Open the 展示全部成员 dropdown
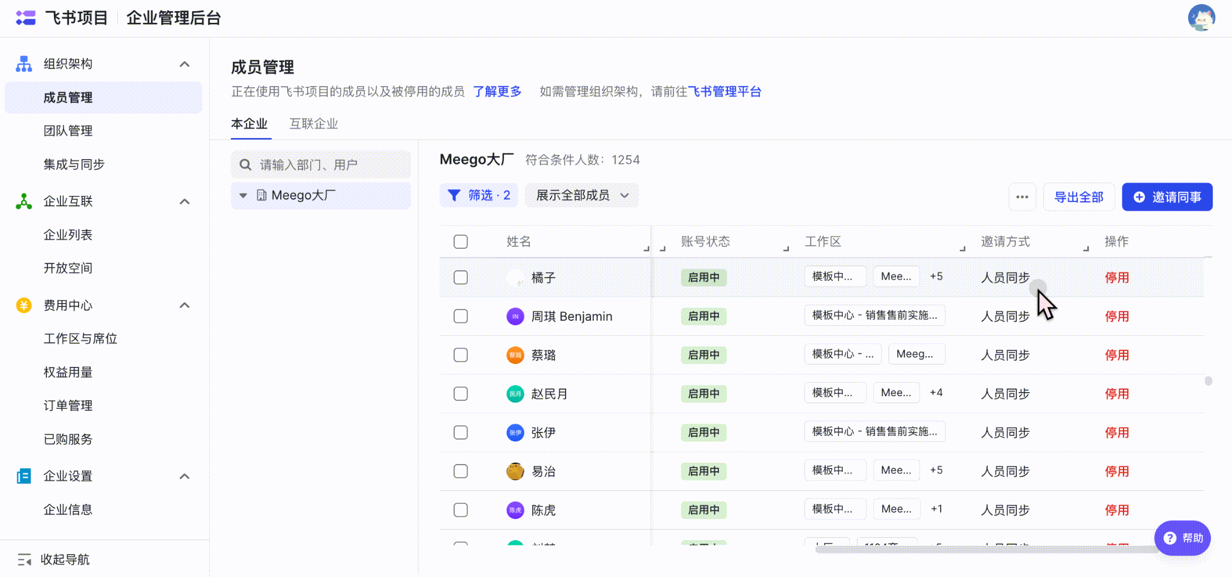Viewport: 1232px width, 577px height. pyautogui.click(x=581, y=195)
